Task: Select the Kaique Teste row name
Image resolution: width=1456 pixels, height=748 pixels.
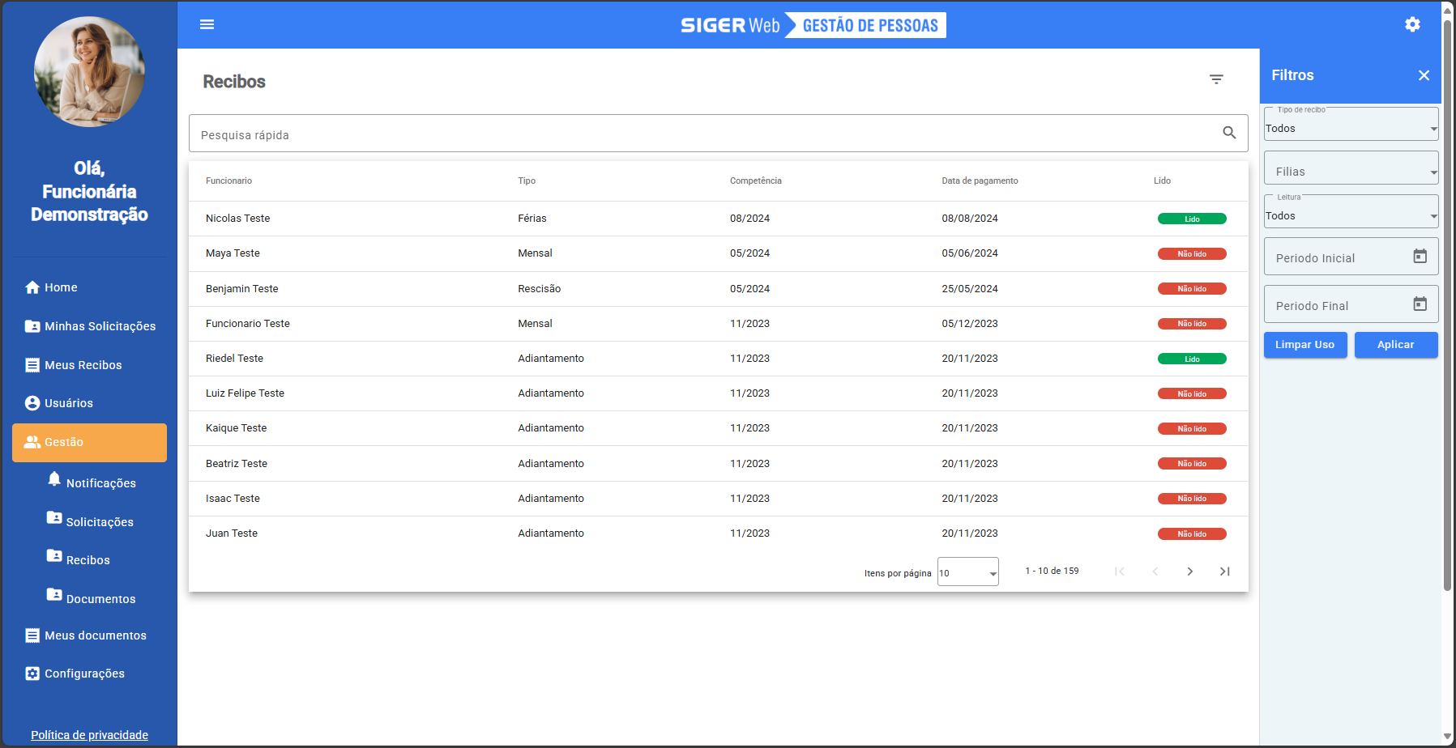Action: 236,428
